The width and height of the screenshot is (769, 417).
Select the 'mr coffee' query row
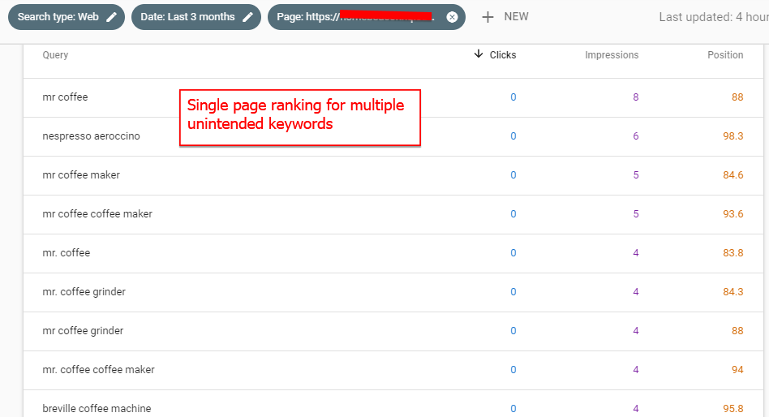click(393, 97)
